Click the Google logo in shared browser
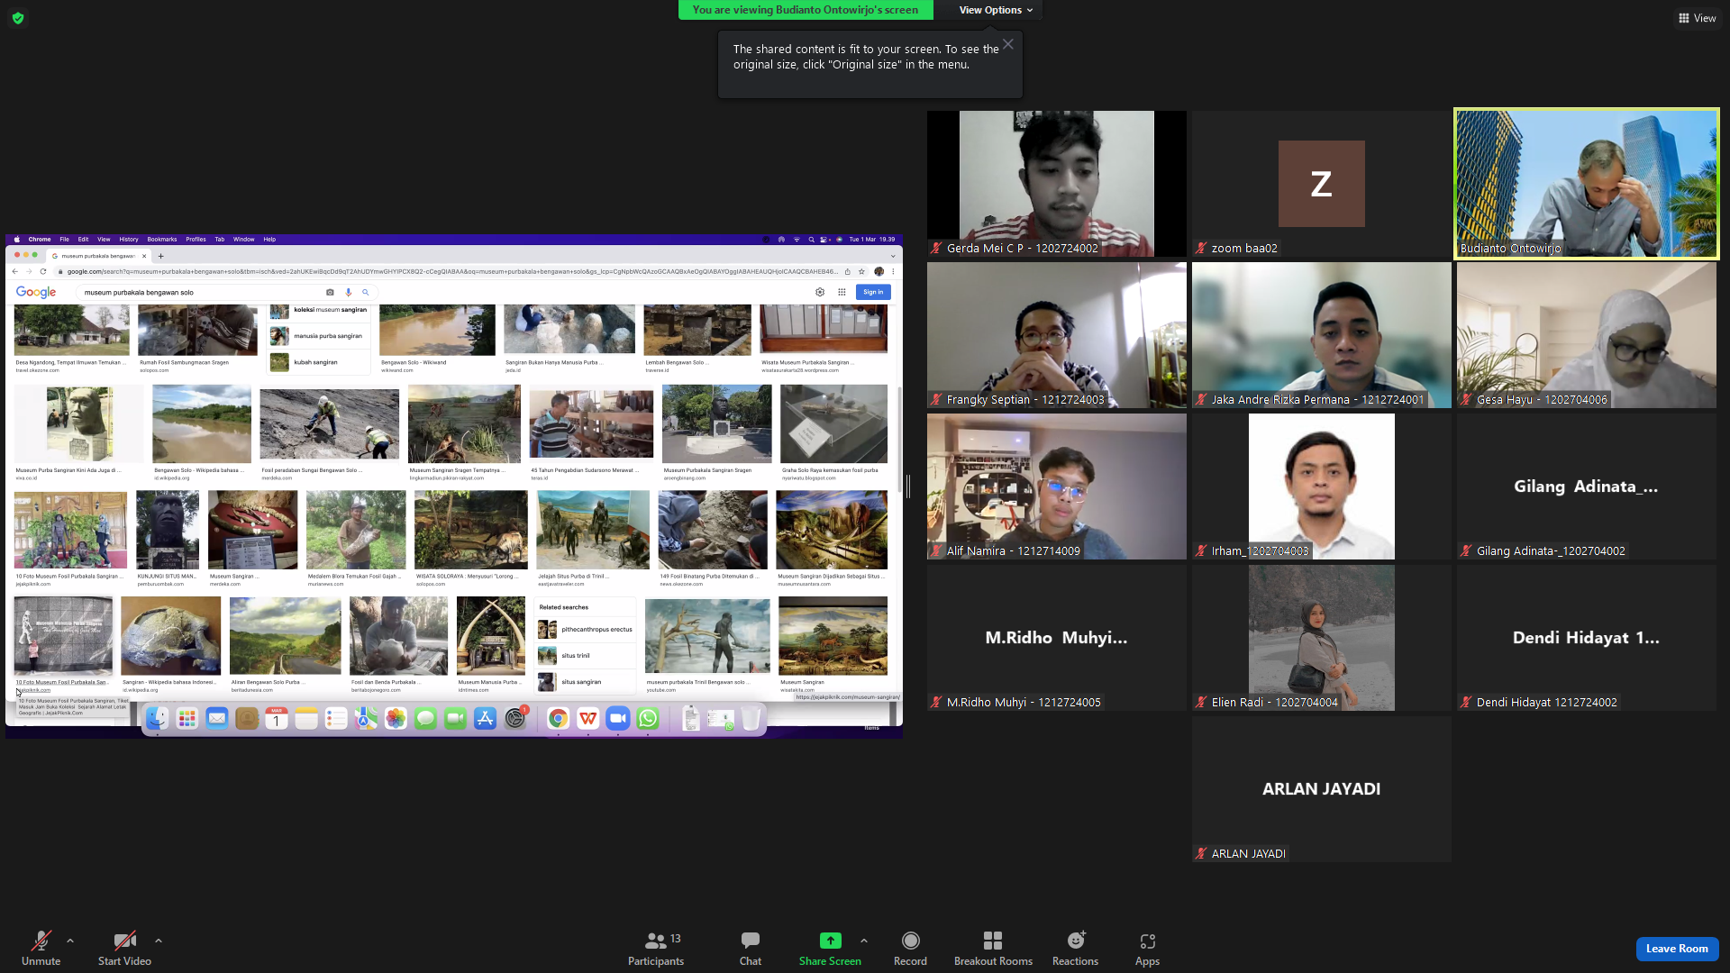 (x=36, y=293)
